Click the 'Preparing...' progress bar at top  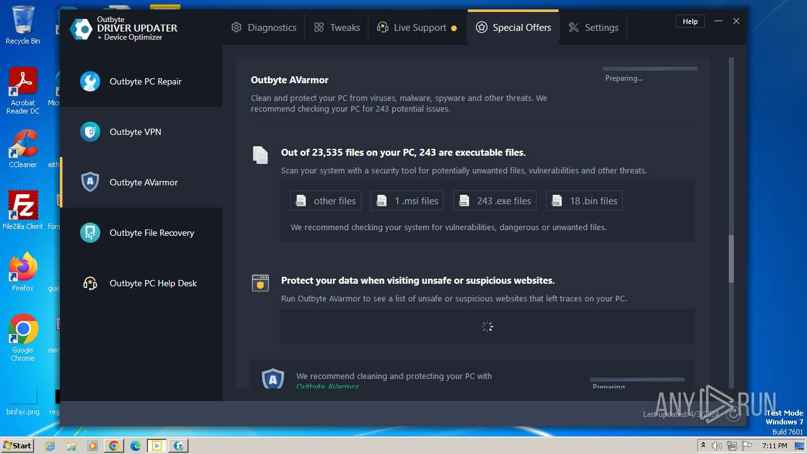[650, 69]
